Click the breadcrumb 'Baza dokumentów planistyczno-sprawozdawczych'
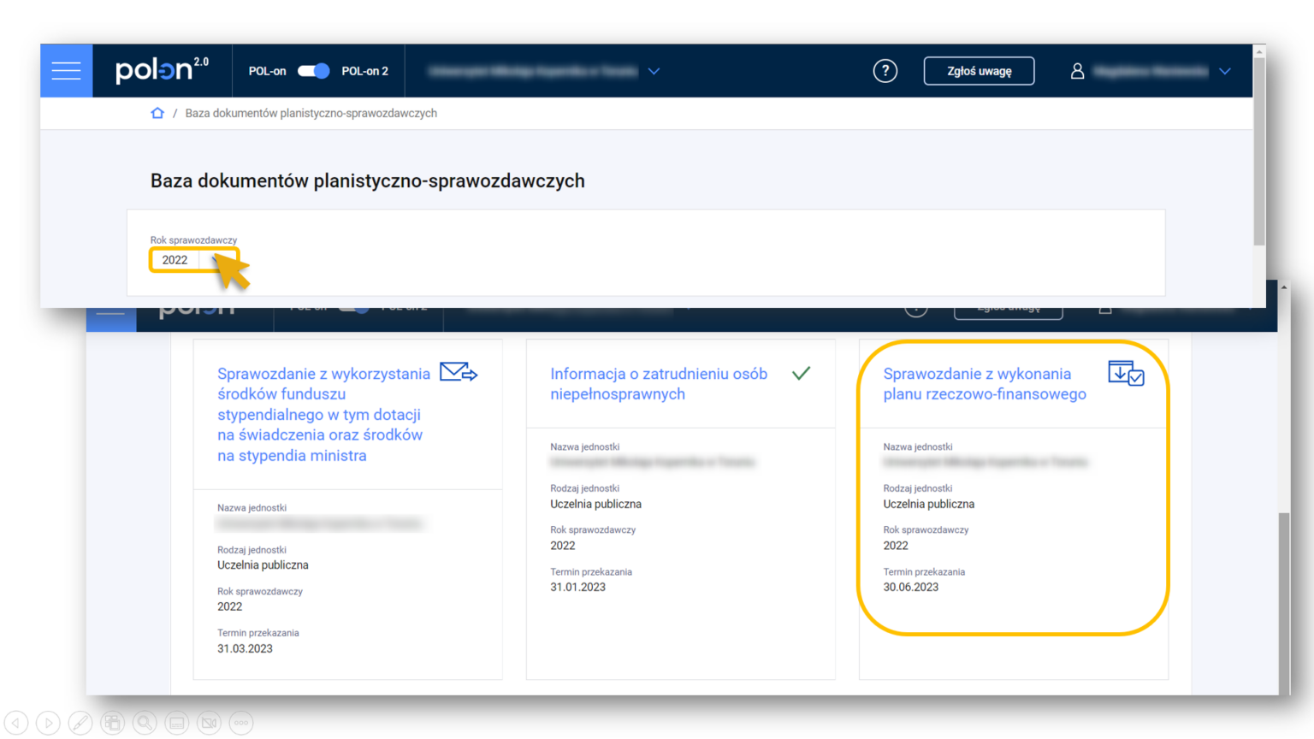Screen dimensions: 1314x739 (x=311, y=113)
